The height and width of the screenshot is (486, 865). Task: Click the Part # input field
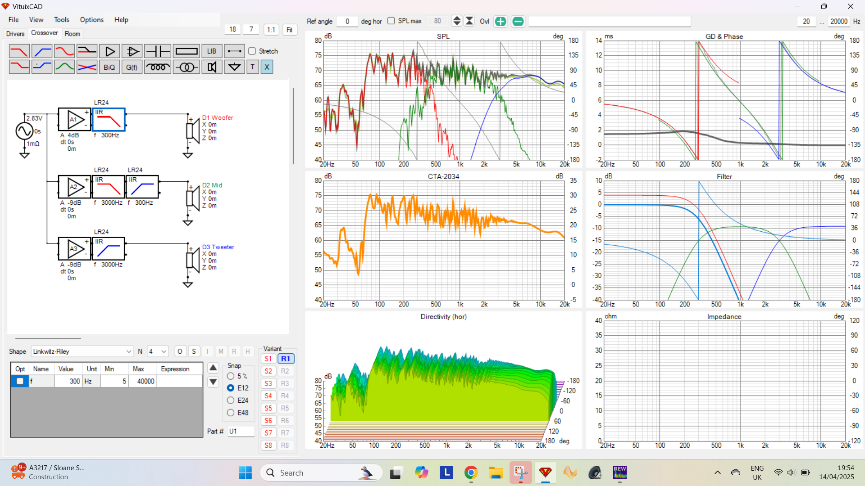click(x=241, y=431)
